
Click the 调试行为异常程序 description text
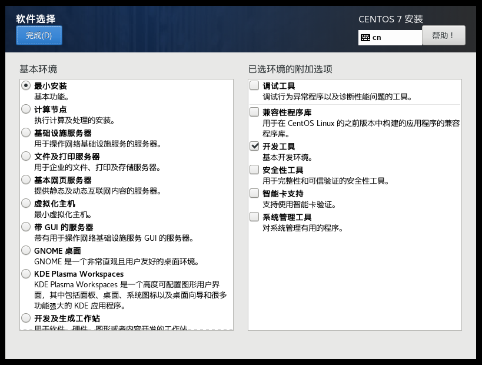pyautogui.click(x=338, y=97)
